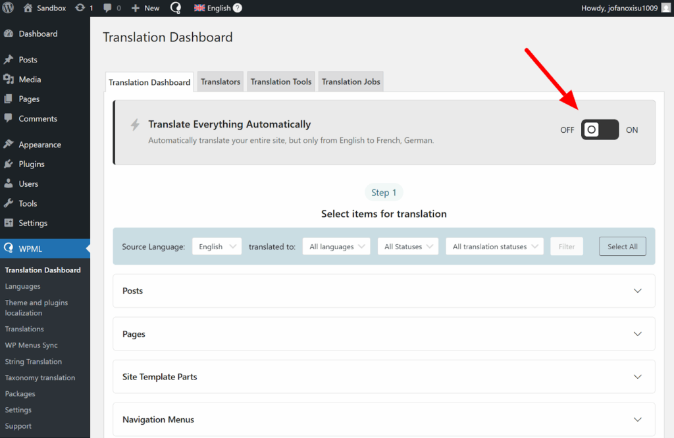Viewport: 674px width, 438px height.
Task: Click the WordPress logo in the top bar
Action: [7, 8]
